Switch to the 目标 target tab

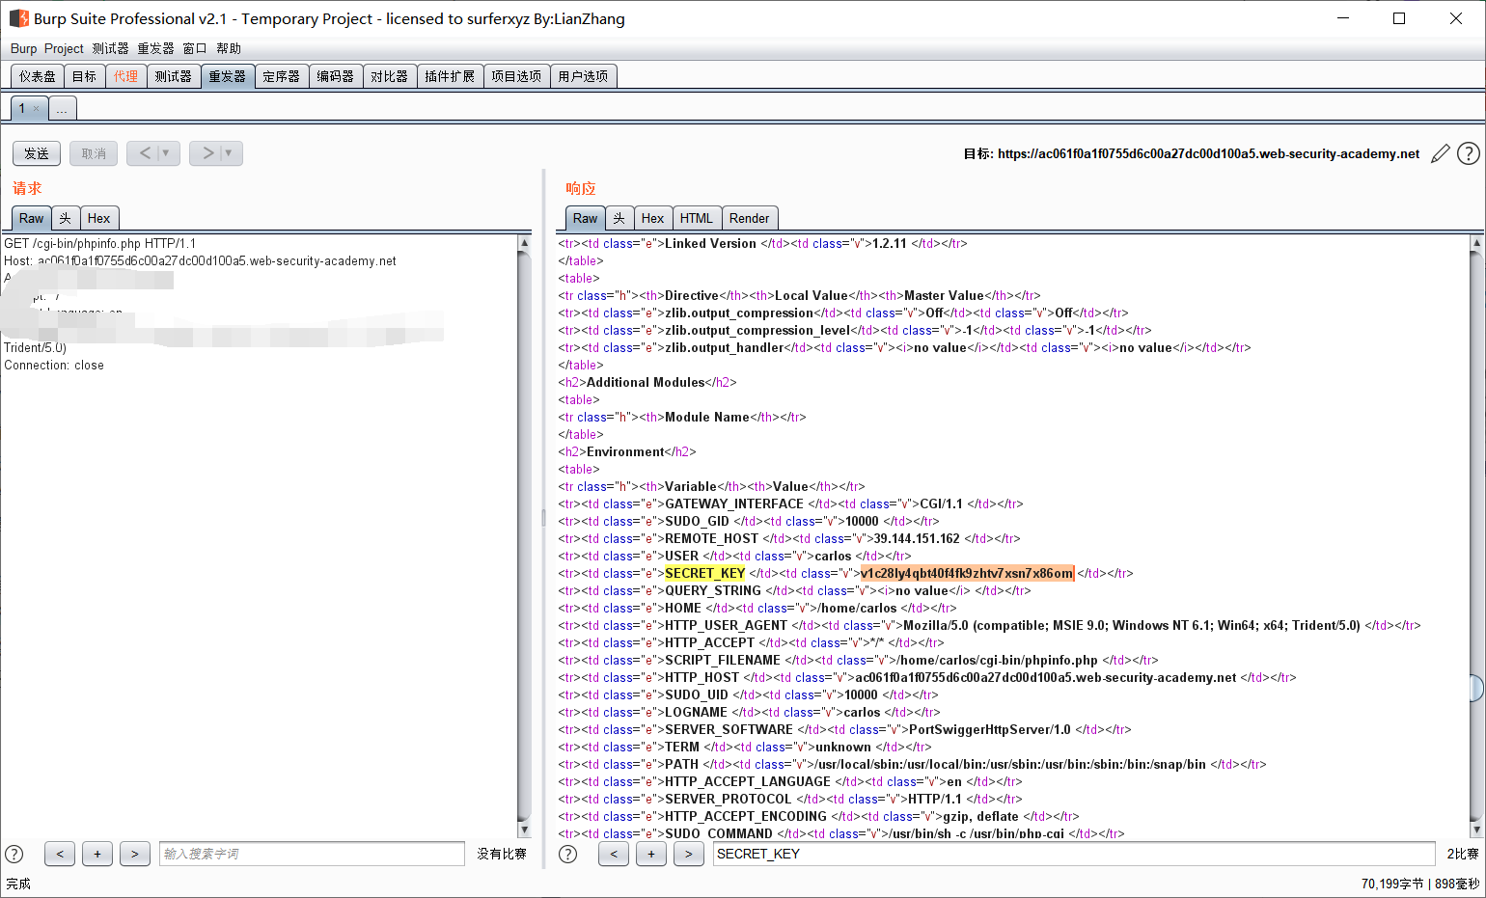84,76
